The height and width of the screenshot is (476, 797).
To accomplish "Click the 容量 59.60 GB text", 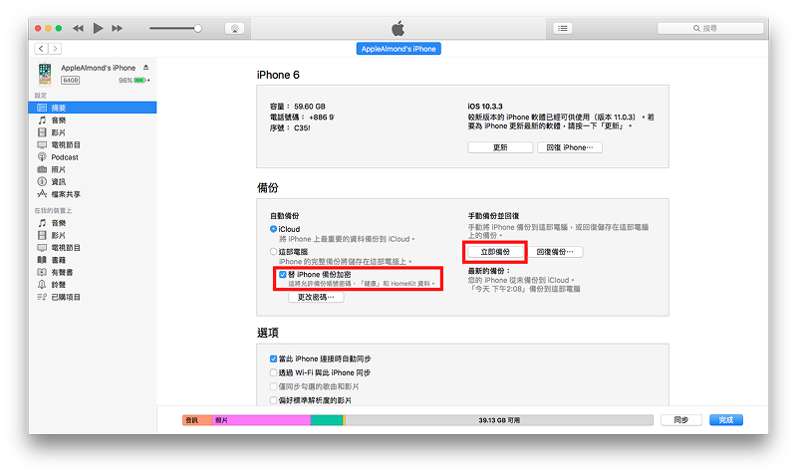I will [x=297, y=107].
